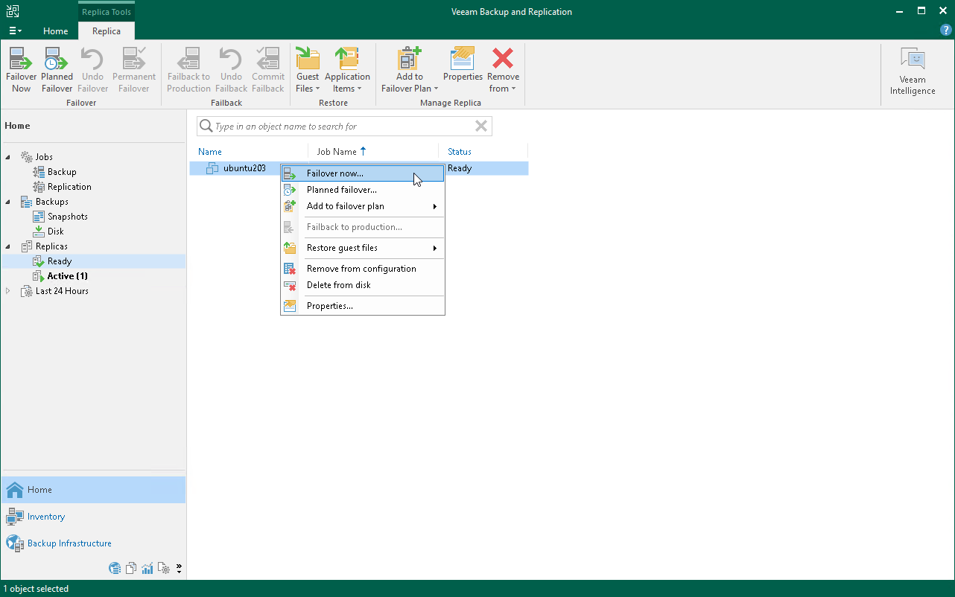This screenshot has width=955, height=597.
Task: Start a Planned Failover from the ribbon
Action: [57, 70]
